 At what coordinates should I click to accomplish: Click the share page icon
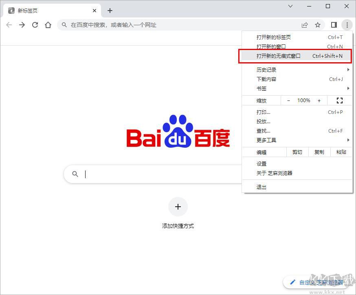point(304,25)
